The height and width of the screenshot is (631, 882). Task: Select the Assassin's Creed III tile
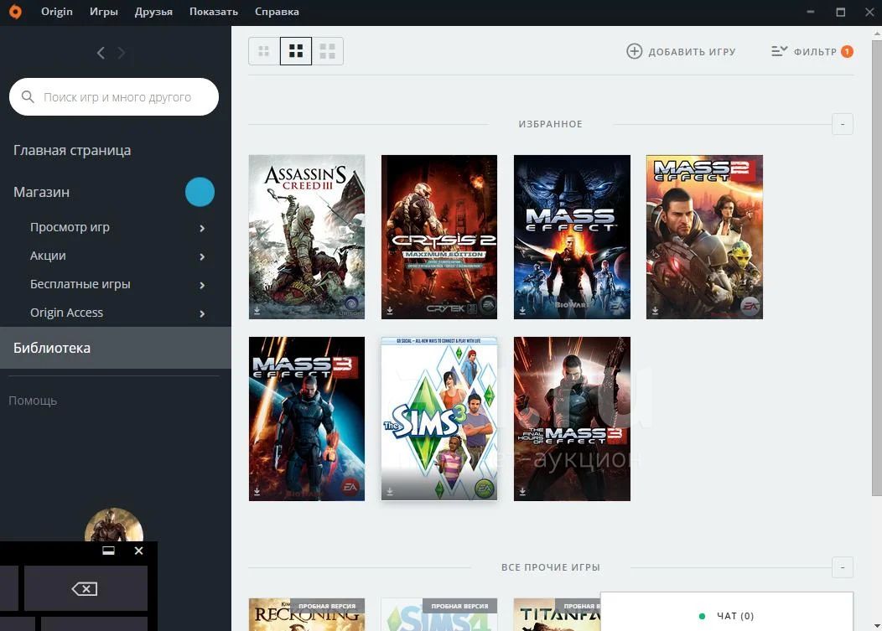click(307, 237)
